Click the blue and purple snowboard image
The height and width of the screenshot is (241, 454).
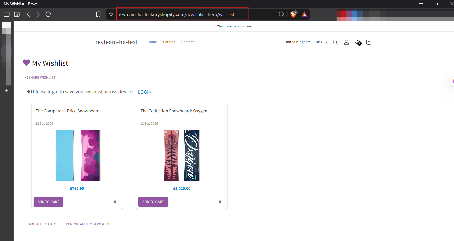point(77,156)
